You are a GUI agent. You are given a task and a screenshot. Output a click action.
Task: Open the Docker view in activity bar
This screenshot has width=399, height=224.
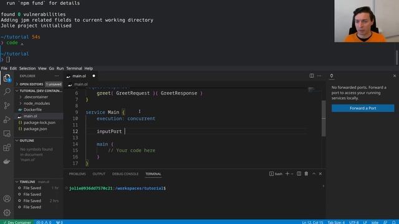click(x=7, y=162)
